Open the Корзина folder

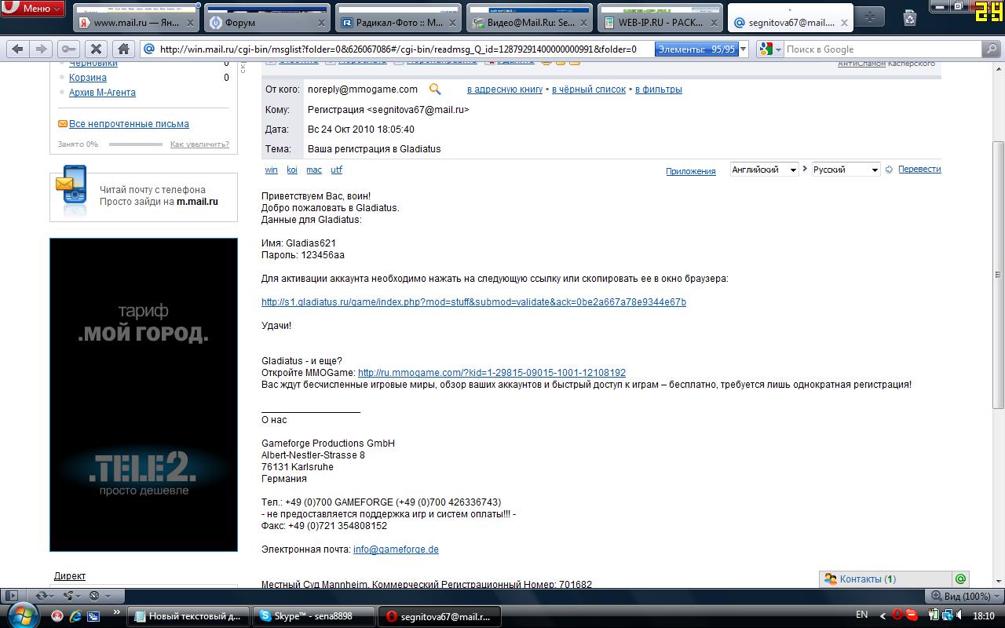(88, 78)
